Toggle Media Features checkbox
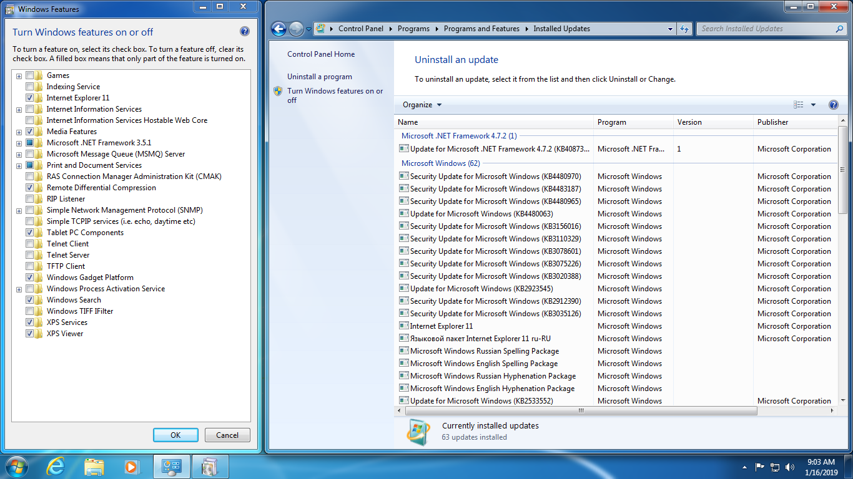The width and height of the screenshot is (853, 479). pyautogui.click(x=30, y=132)
